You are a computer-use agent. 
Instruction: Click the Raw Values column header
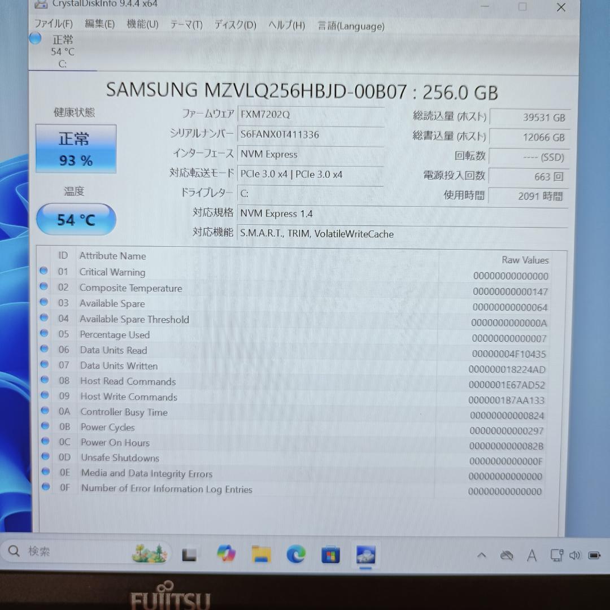pos(525,260)
